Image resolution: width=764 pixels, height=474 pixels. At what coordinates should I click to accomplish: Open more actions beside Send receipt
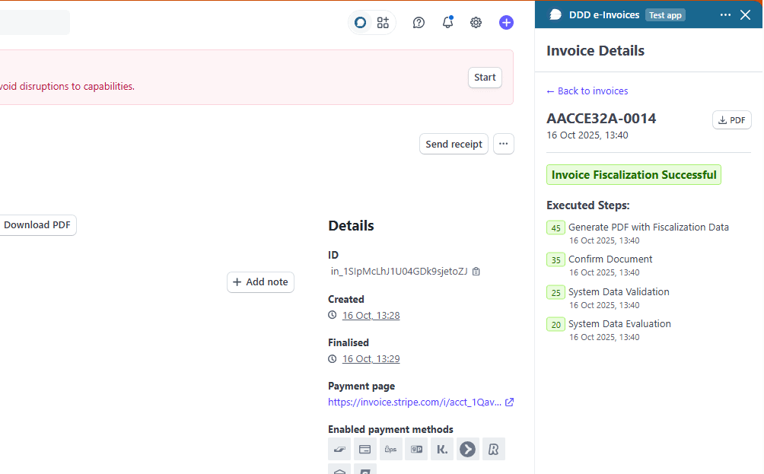click(x=503, y=144)
